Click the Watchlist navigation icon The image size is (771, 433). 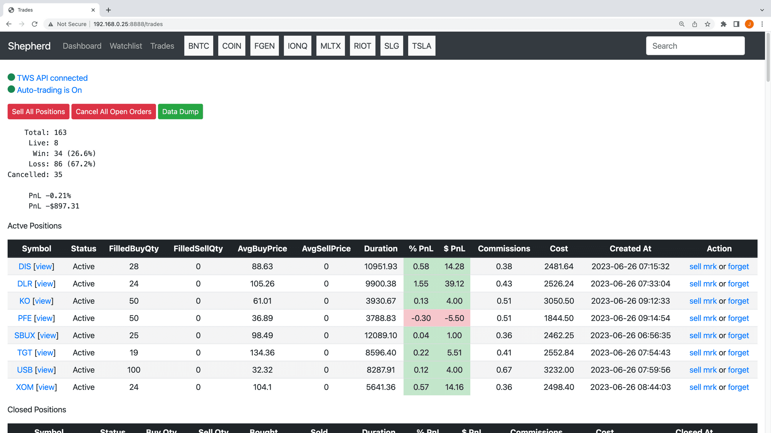pyautogui.click(x=126, y=45)
